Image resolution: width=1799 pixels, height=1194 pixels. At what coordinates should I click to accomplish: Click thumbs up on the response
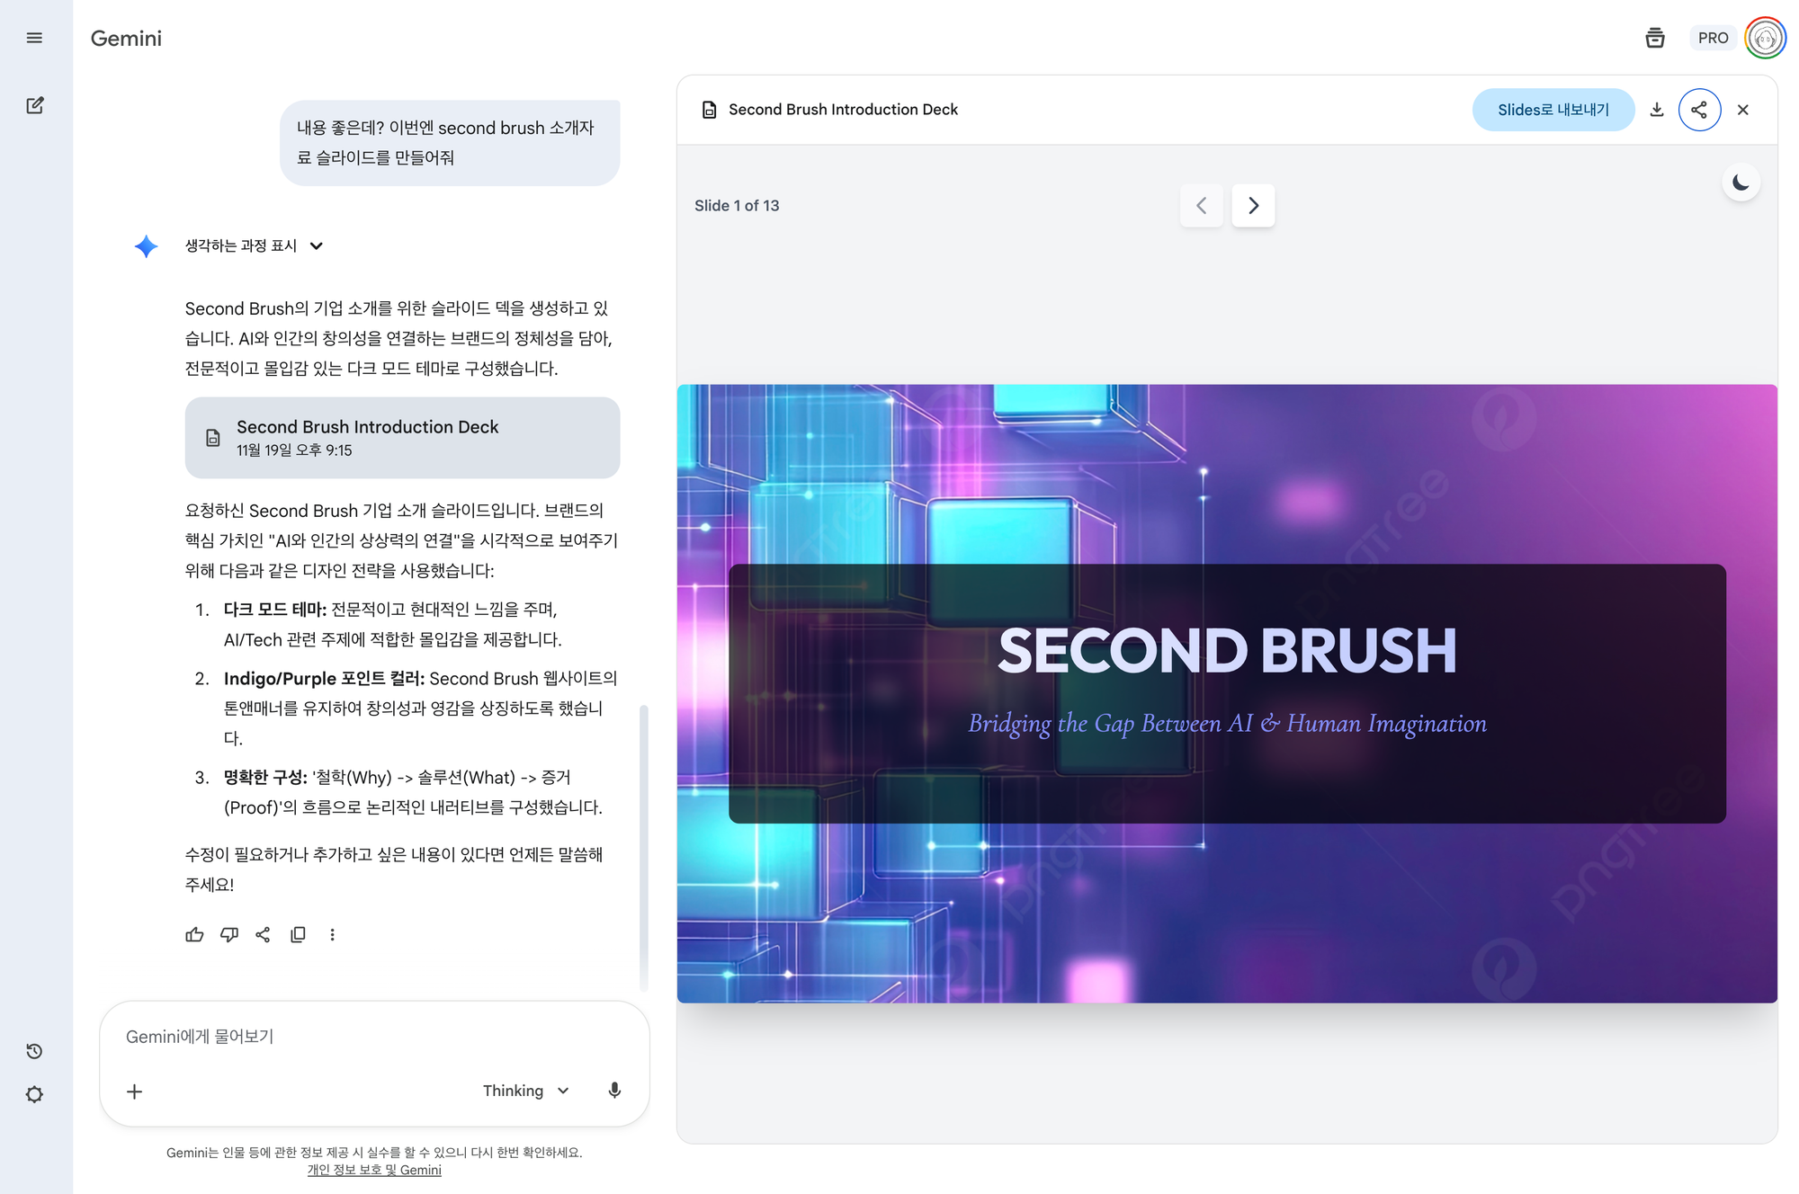pyautogui.click(x=194, y=934)
